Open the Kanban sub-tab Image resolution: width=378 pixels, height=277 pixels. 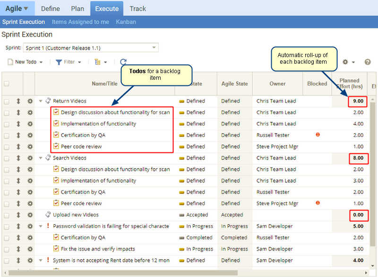tap(126, 22)
